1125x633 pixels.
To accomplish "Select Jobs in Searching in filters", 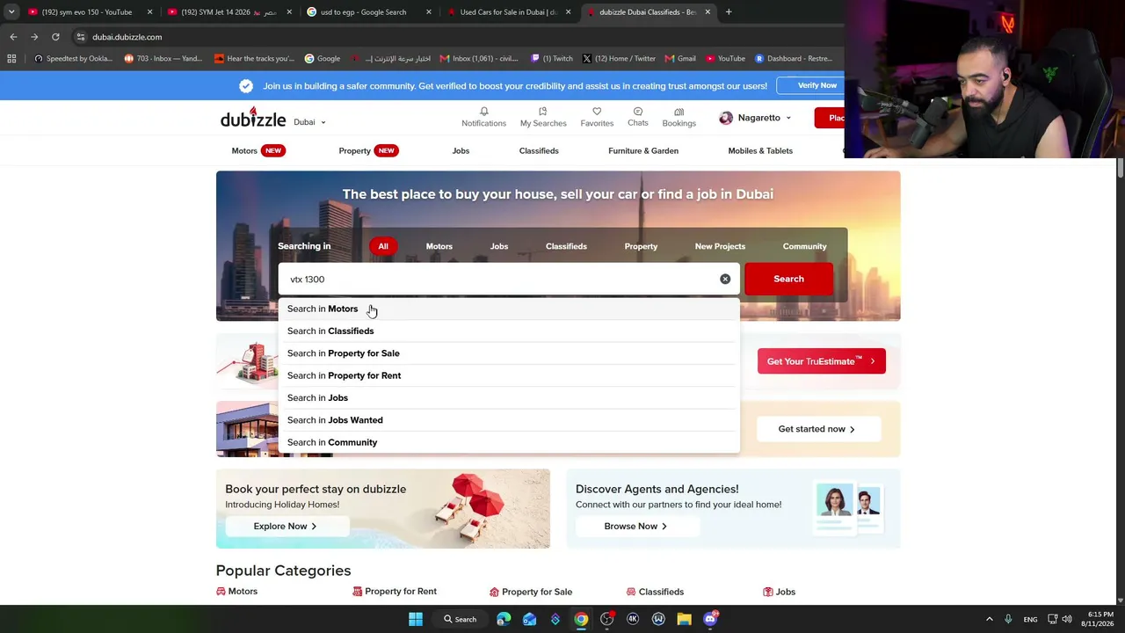I will tap(499, 246).
